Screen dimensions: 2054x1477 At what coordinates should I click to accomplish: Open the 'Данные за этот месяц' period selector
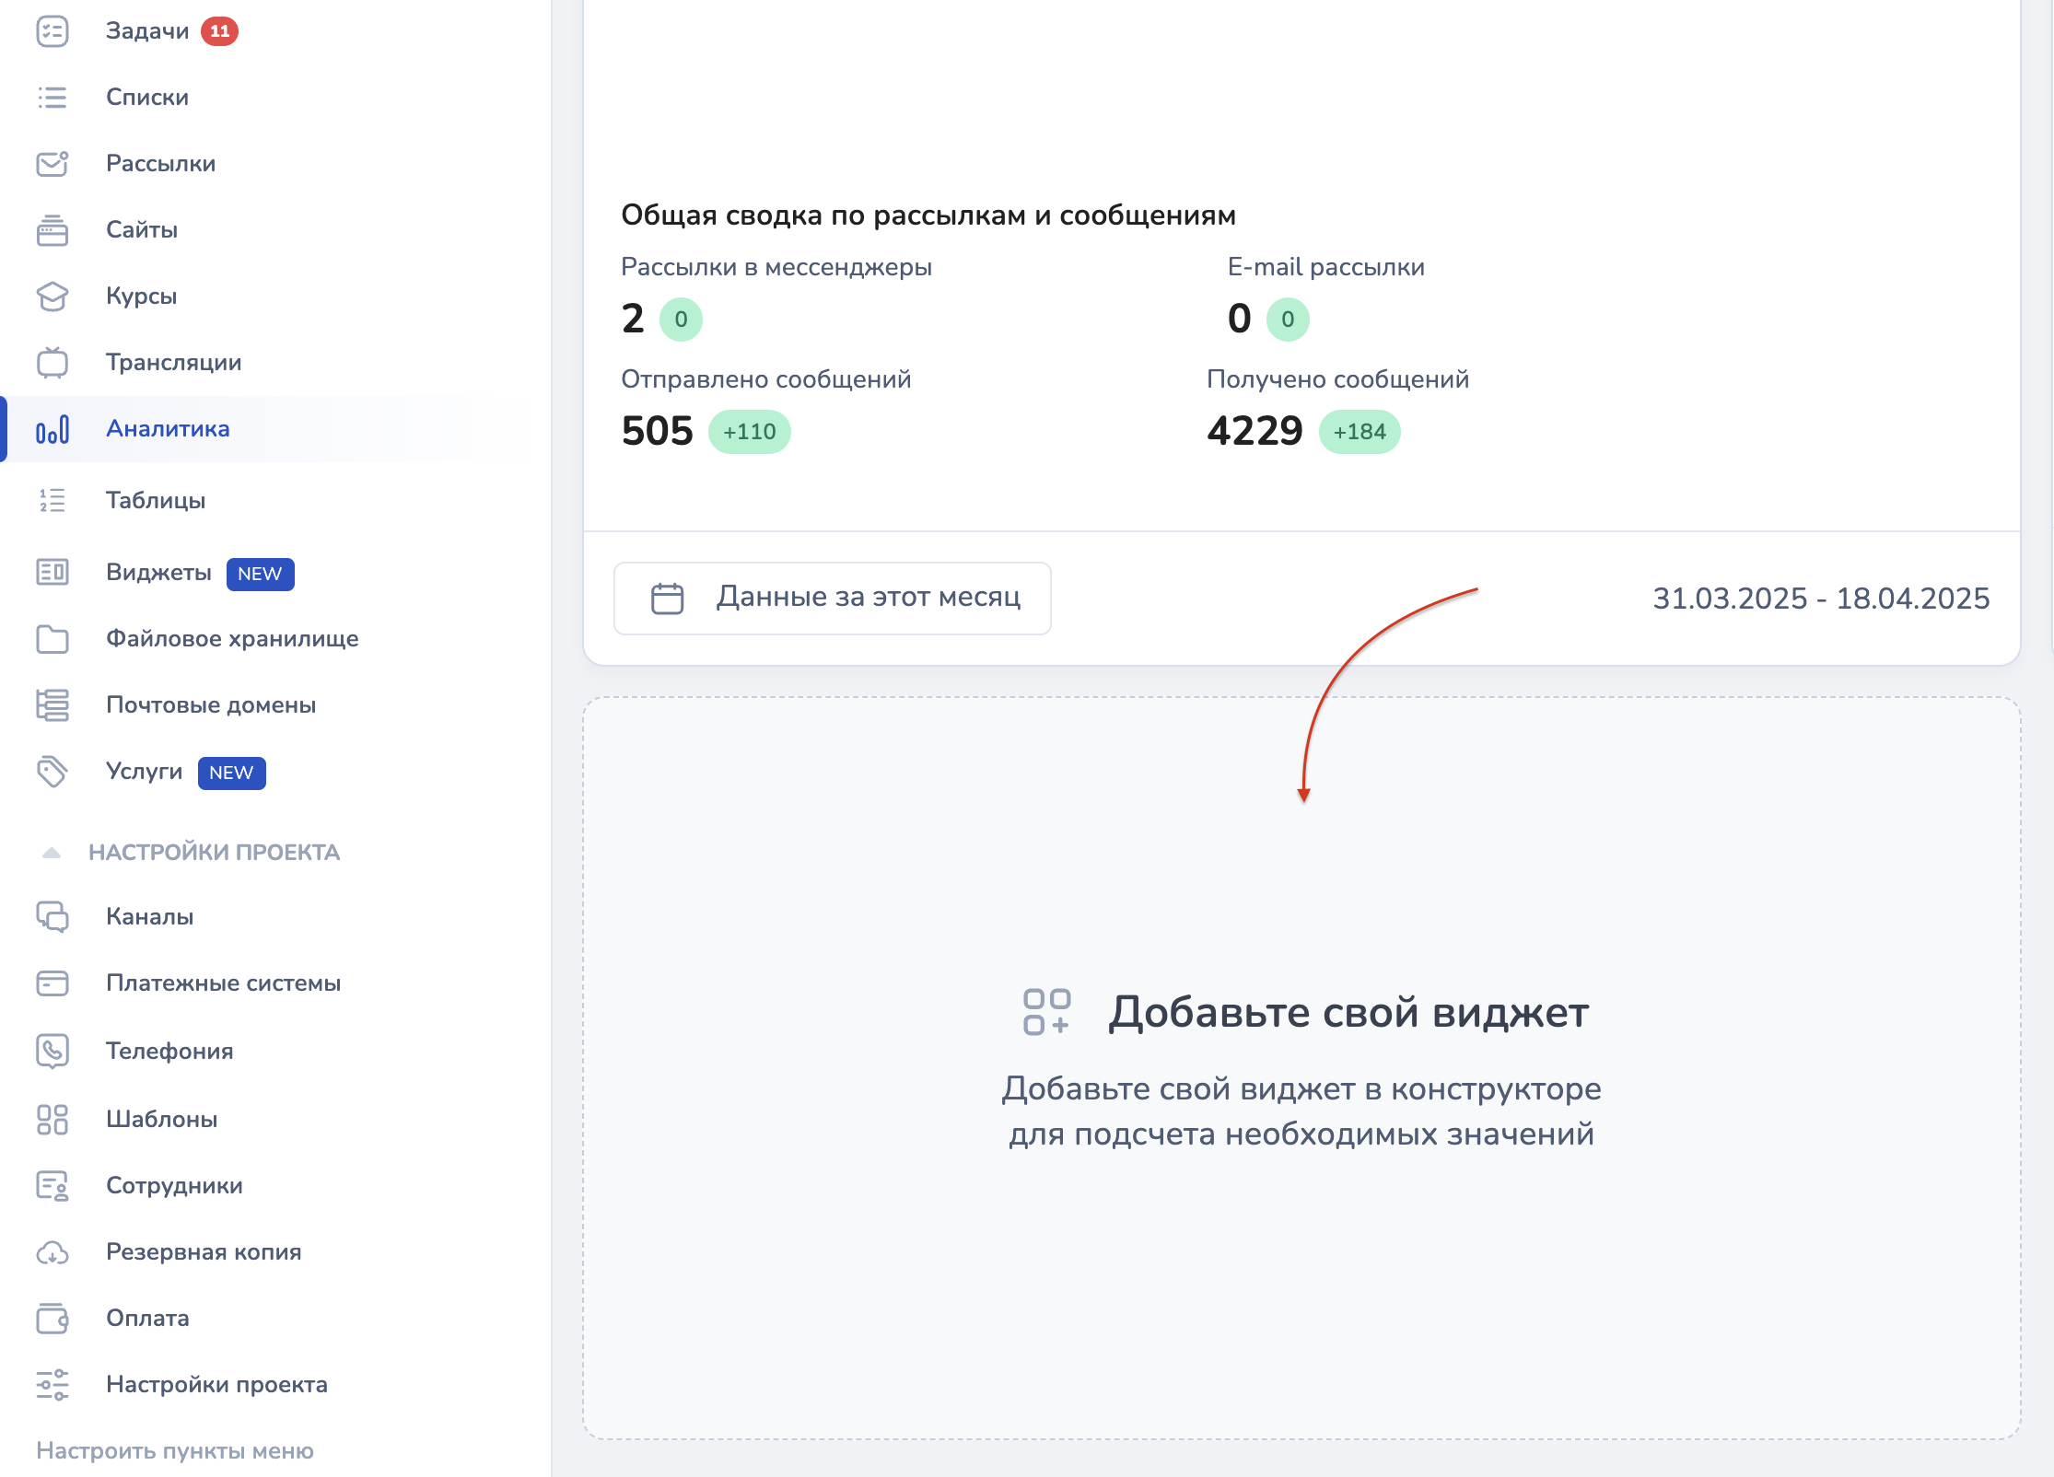[x=832, y=599]
